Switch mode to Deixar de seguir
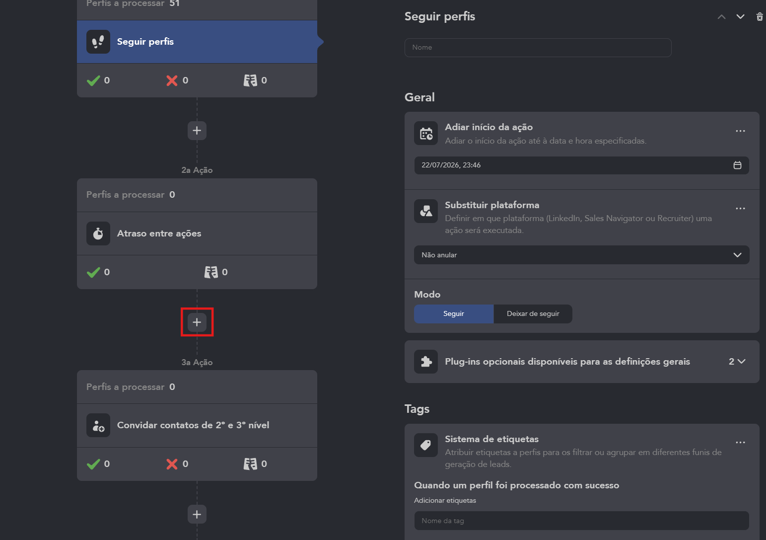Image resolution: width=766 pixels, height=540 pixels. tap(533, 314)
